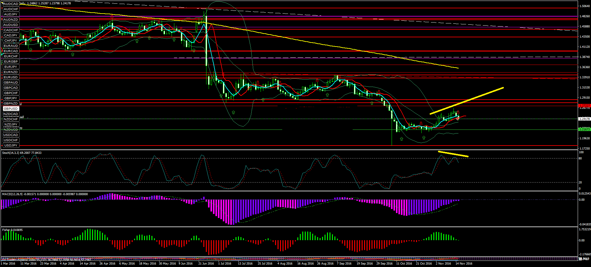Load AUDUSD from symbol list
Screen dimensions: 591x267
tap(11, 25)
